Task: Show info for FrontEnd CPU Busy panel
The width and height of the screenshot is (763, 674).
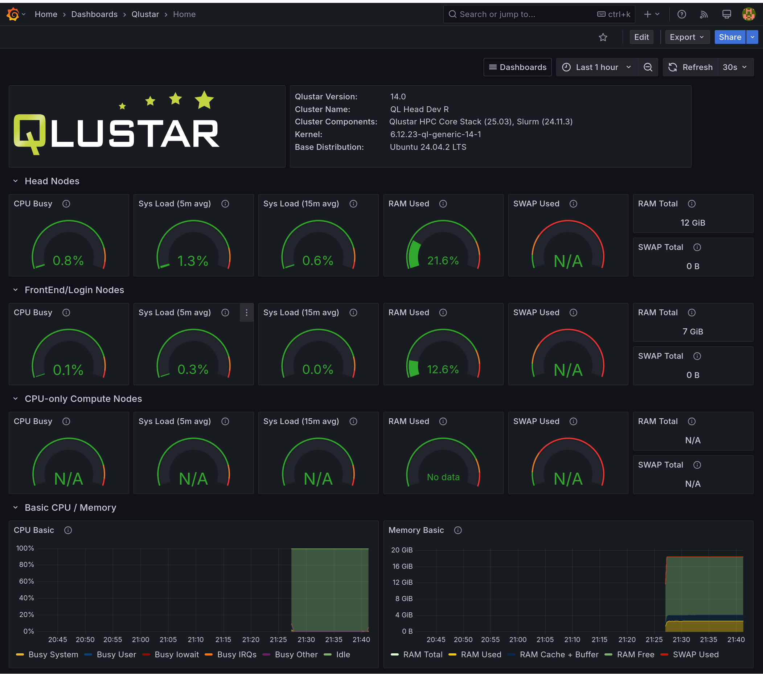Action: (x=66, y=313)
